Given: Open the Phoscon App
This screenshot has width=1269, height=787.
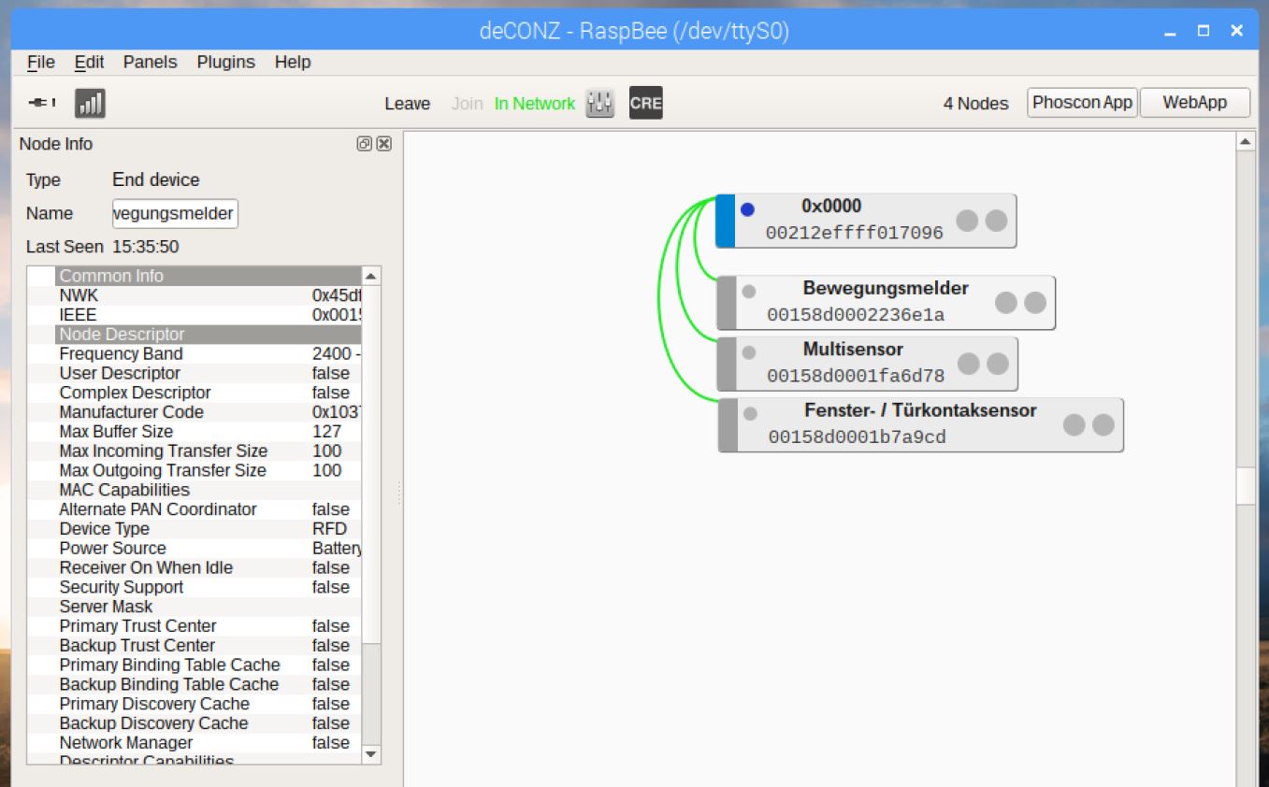Looking at the screenshot, I should pos(1082,103).
